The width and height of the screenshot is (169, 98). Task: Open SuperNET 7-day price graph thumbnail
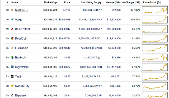(155, 10)
